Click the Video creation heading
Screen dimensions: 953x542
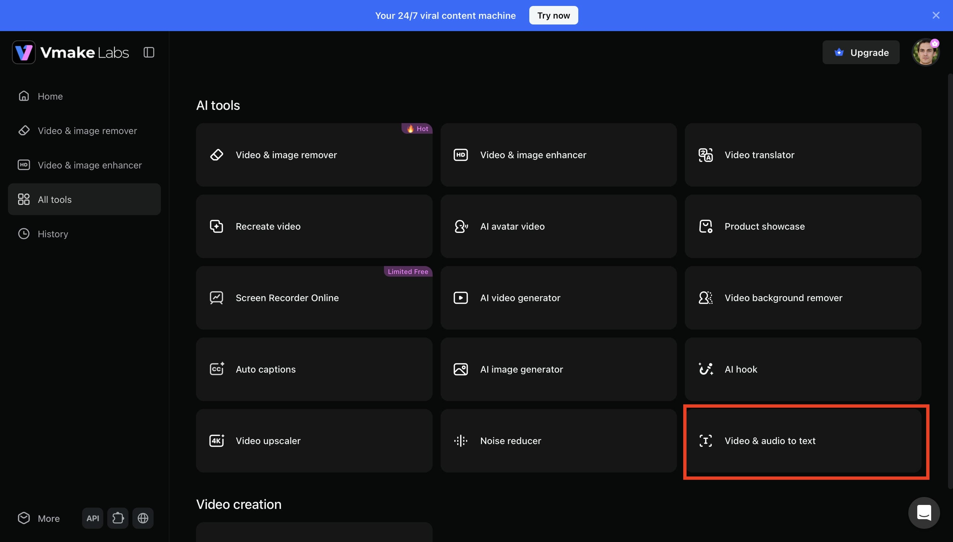(x=239, y=504)
